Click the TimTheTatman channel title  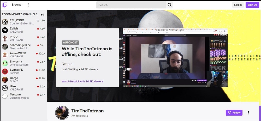pos(87,111)
